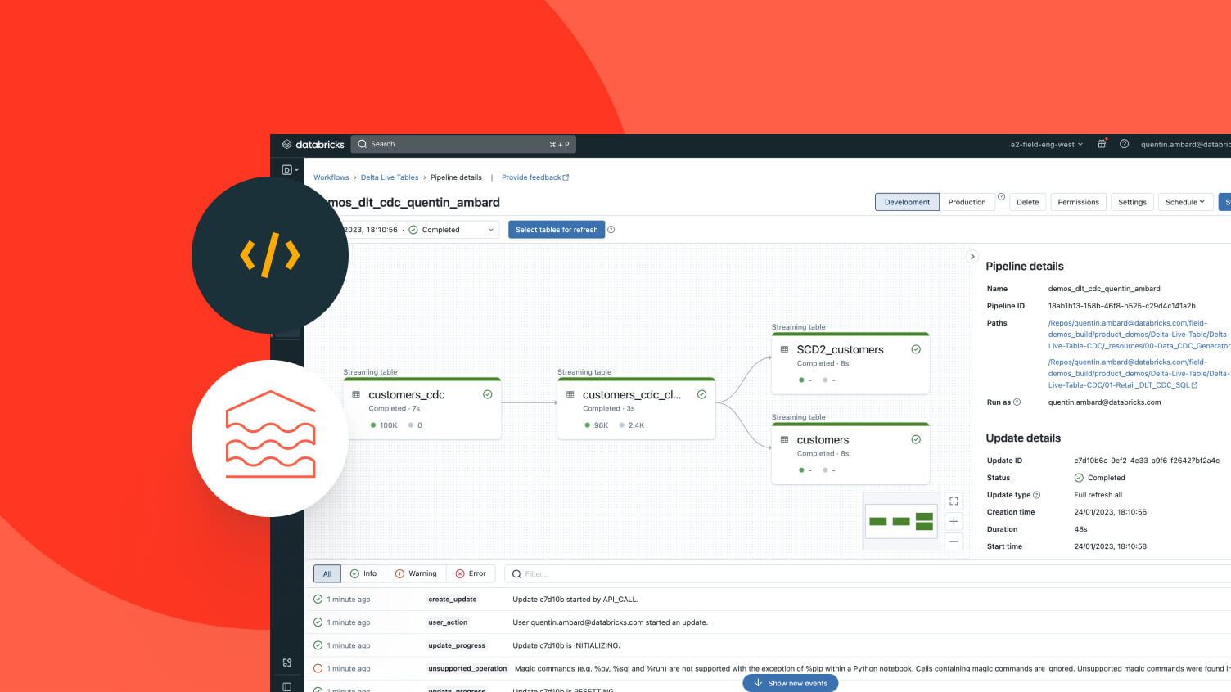This screenshot has width=1231, height=692.
Task: Select the customers_cdc streaming table node
Action: 422,408
